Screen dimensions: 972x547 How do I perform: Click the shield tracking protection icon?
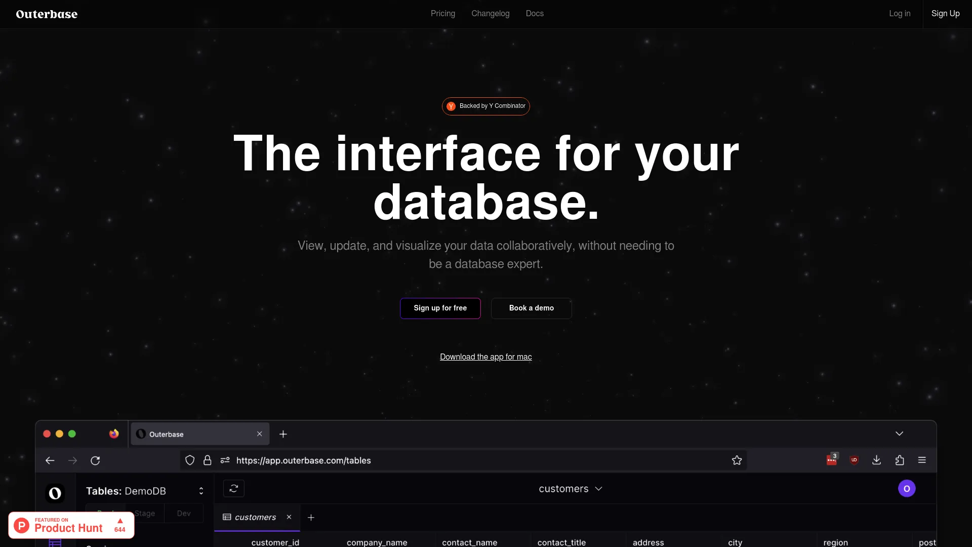pyautogui.click(x=190, y=460)
